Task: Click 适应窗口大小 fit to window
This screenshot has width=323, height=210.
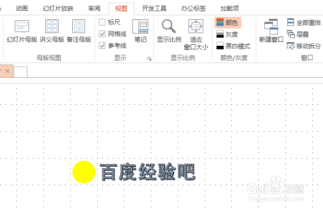Action: point(196,35)
